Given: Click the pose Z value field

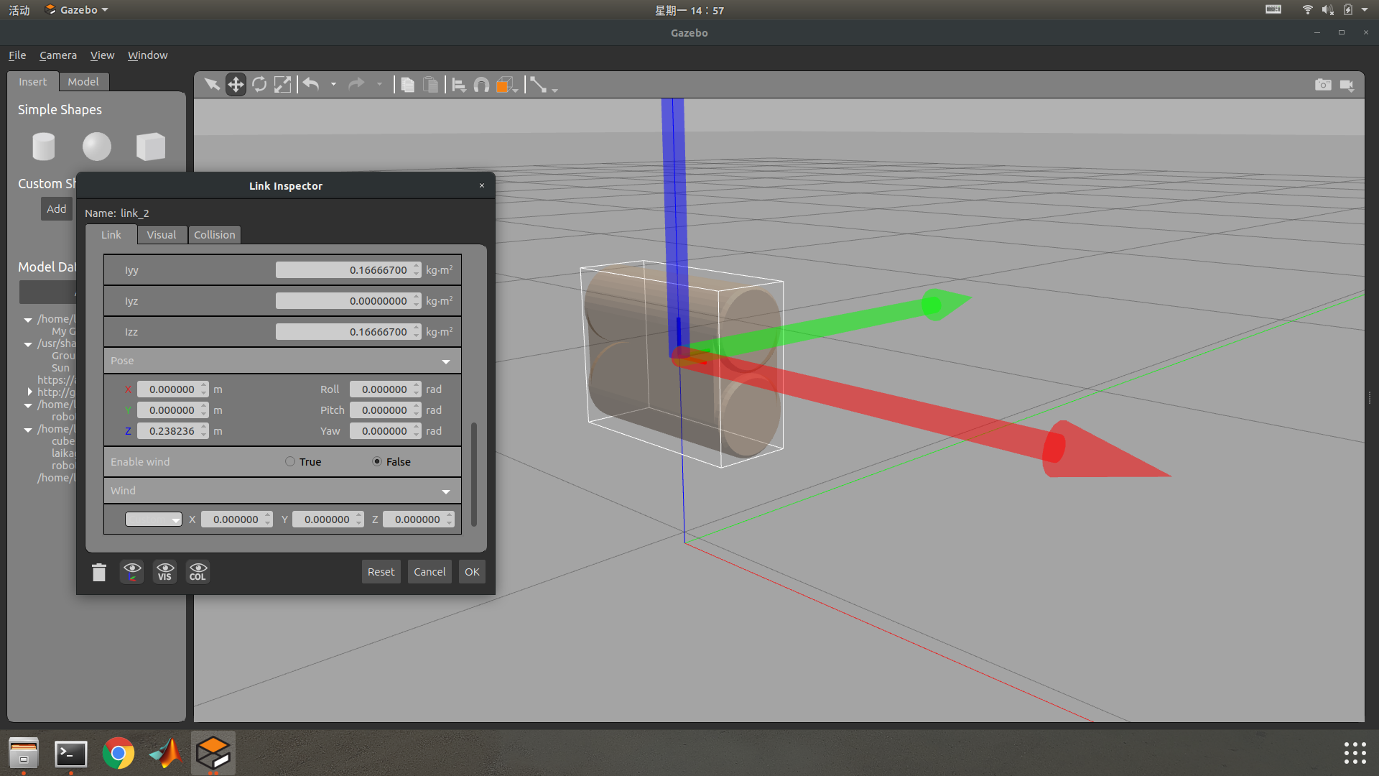Looking at the screenshot, I should click(x=171, y=431).
